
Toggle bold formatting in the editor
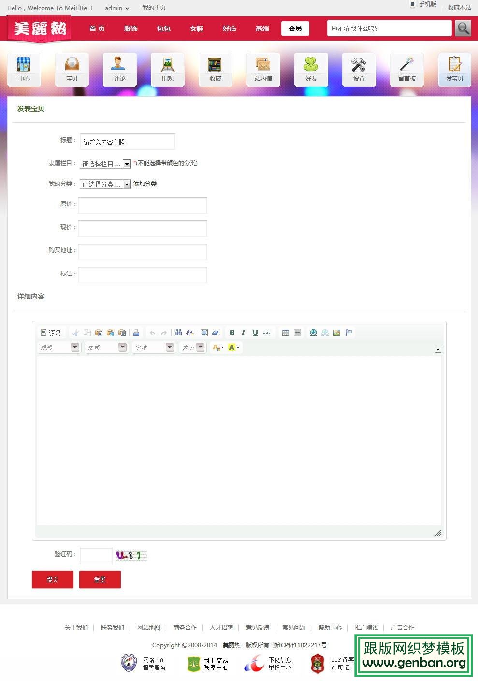tap(232, 333)
